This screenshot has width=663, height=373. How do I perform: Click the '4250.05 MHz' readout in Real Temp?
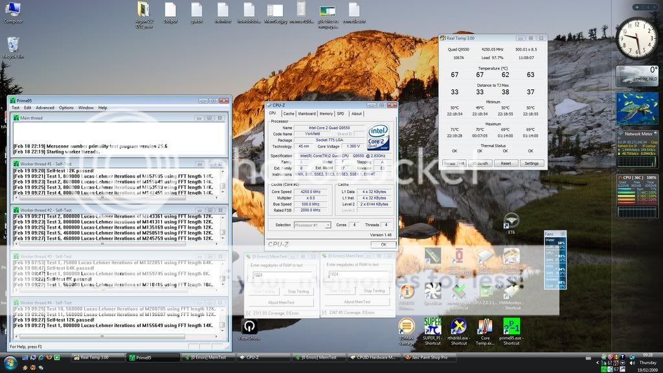click(492, 49)
